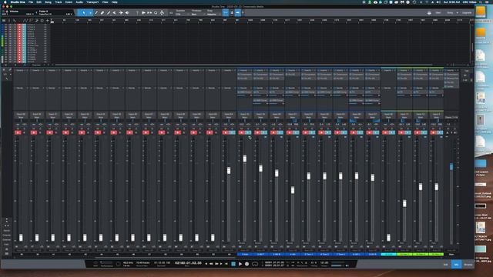Toggle record arm on the leftmost mixer channel
Image resolution: width=493 pixels, height=277 pixels.
(x=18, y=132)
